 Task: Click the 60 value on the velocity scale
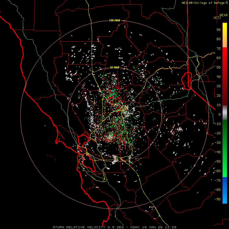tap(219, 58)
